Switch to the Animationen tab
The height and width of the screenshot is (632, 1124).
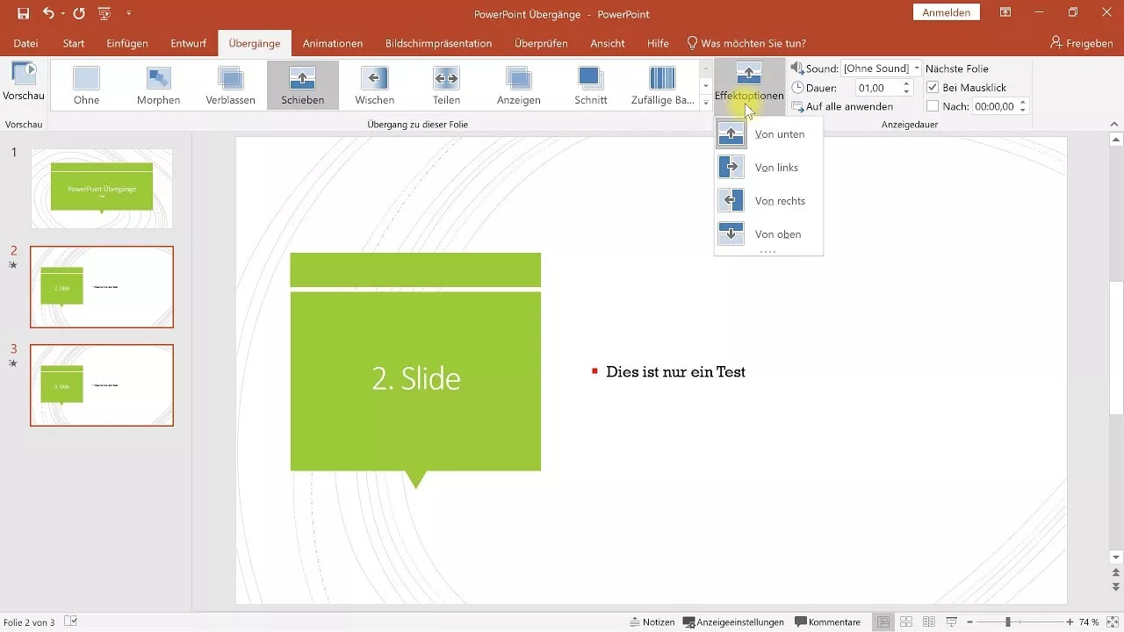[332, 42]
